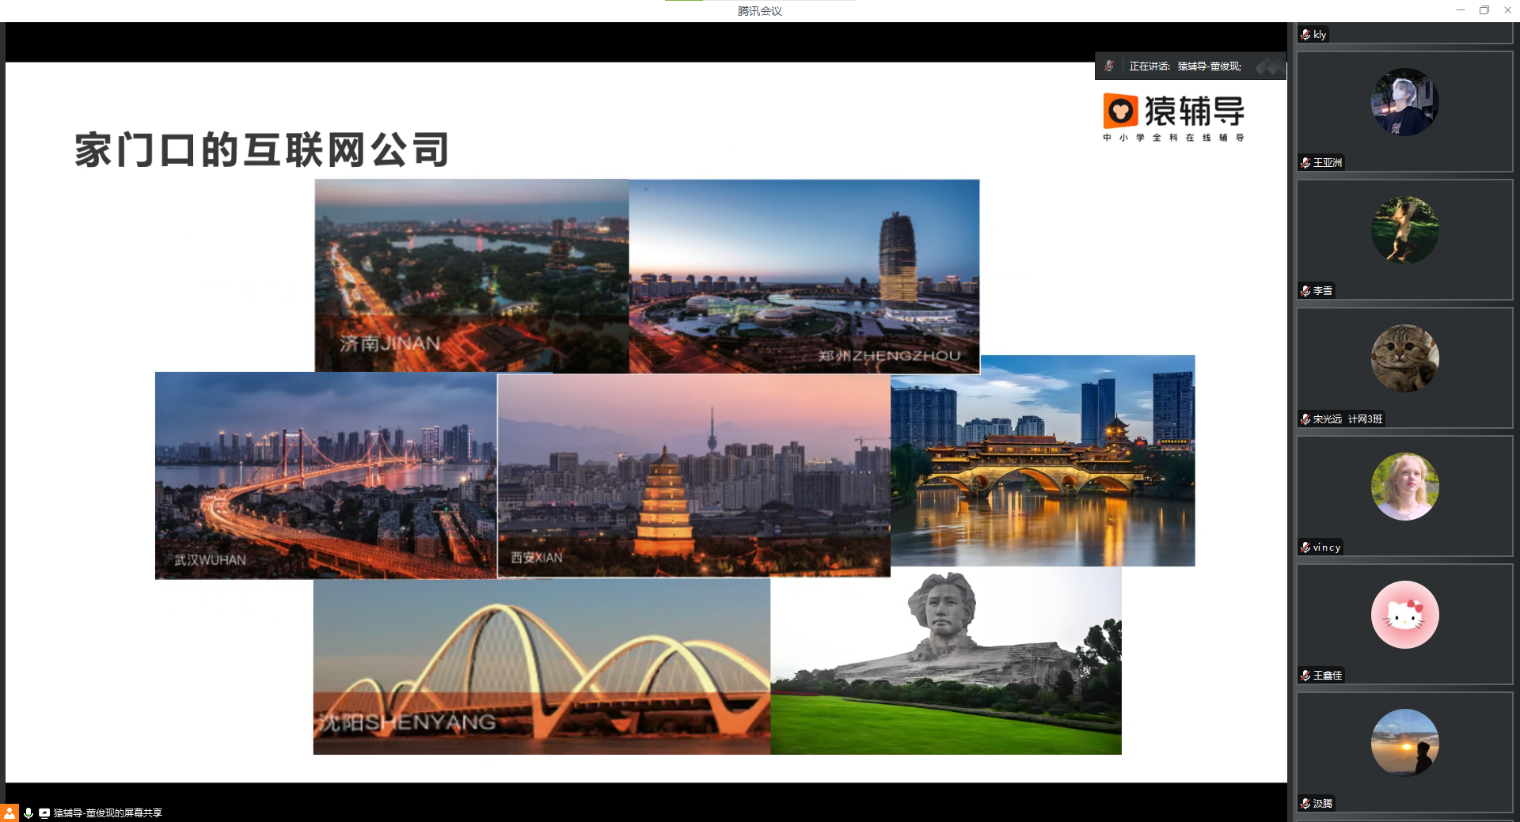Select the cat avatar of 宋光远
Image resolution: width=1520 pixels, height=822 pixels.
(x=1404, y=358)
